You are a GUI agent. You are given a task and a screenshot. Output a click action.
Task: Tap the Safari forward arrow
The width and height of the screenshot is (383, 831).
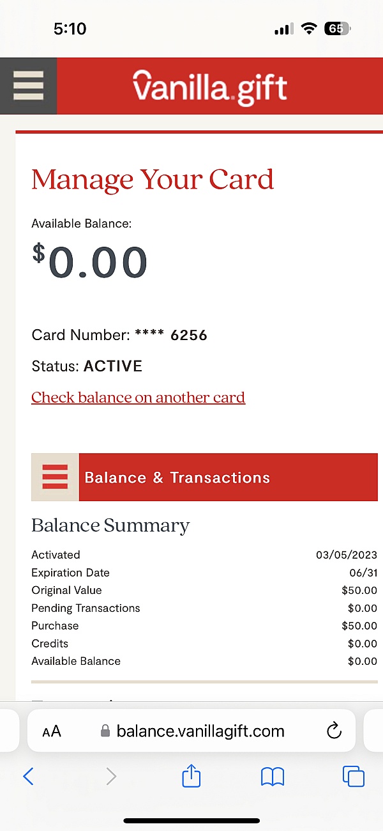tap(111, 777)
